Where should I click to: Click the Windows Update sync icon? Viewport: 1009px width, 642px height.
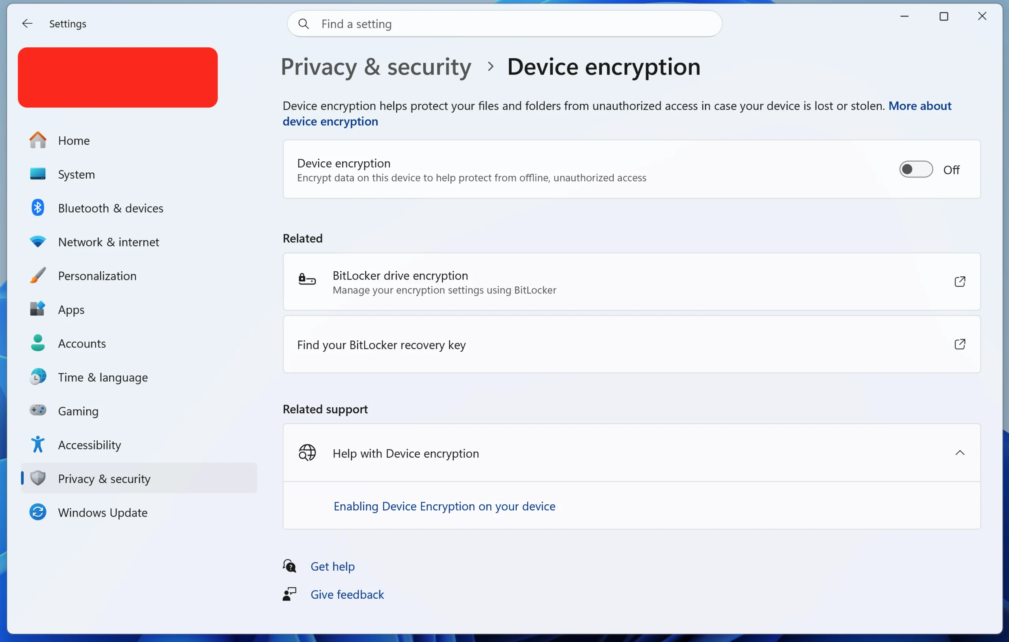coord(38,512)
